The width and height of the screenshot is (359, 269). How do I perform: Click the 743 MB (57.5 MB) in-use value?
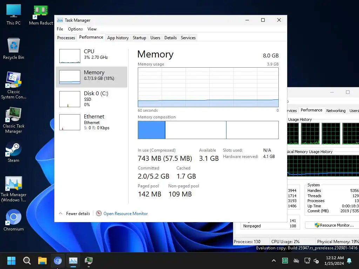[165, 158]
